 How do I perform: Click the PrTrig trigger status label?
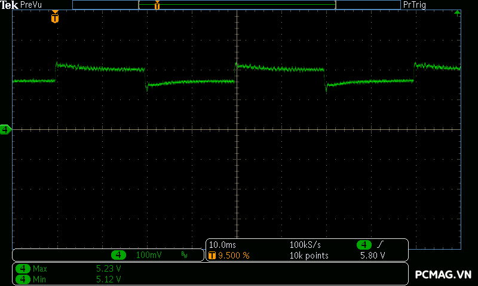coord(415,5)
